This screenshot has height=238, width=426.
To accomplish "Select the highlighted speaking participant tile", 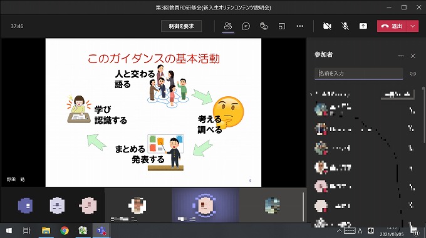I will 205,206.
